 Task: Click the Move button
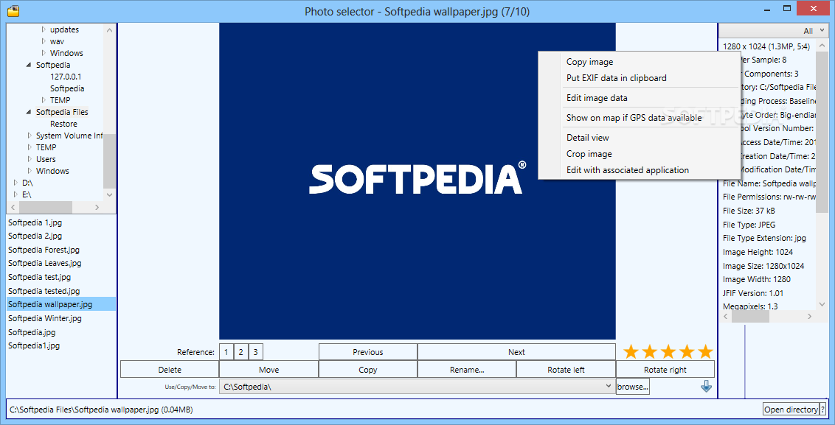click(x=269, y=370)
